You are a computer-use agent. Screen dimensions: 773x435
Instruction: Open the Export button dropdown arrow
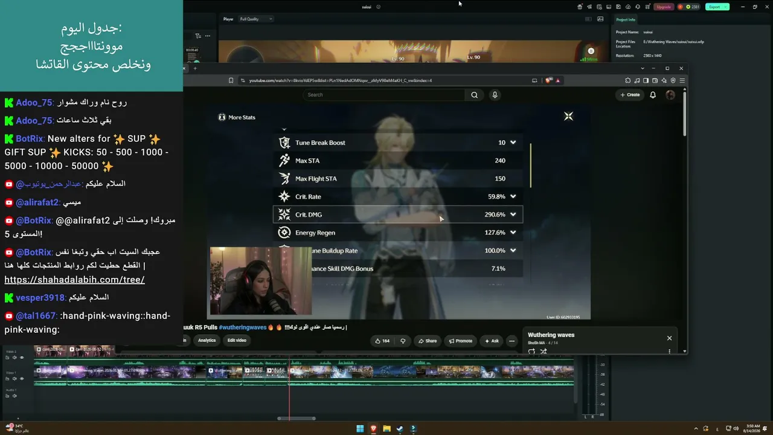tap(725, 7)
